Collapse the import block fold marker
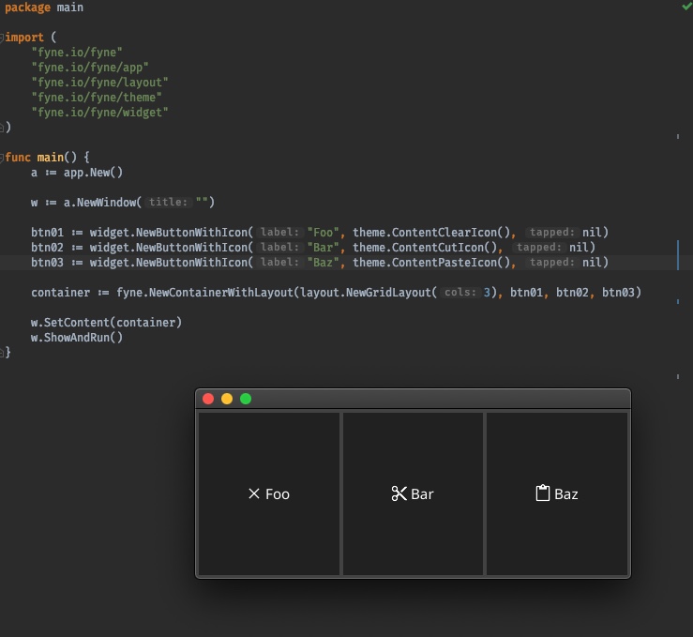 pyautogui.click(x=2, y=38)
